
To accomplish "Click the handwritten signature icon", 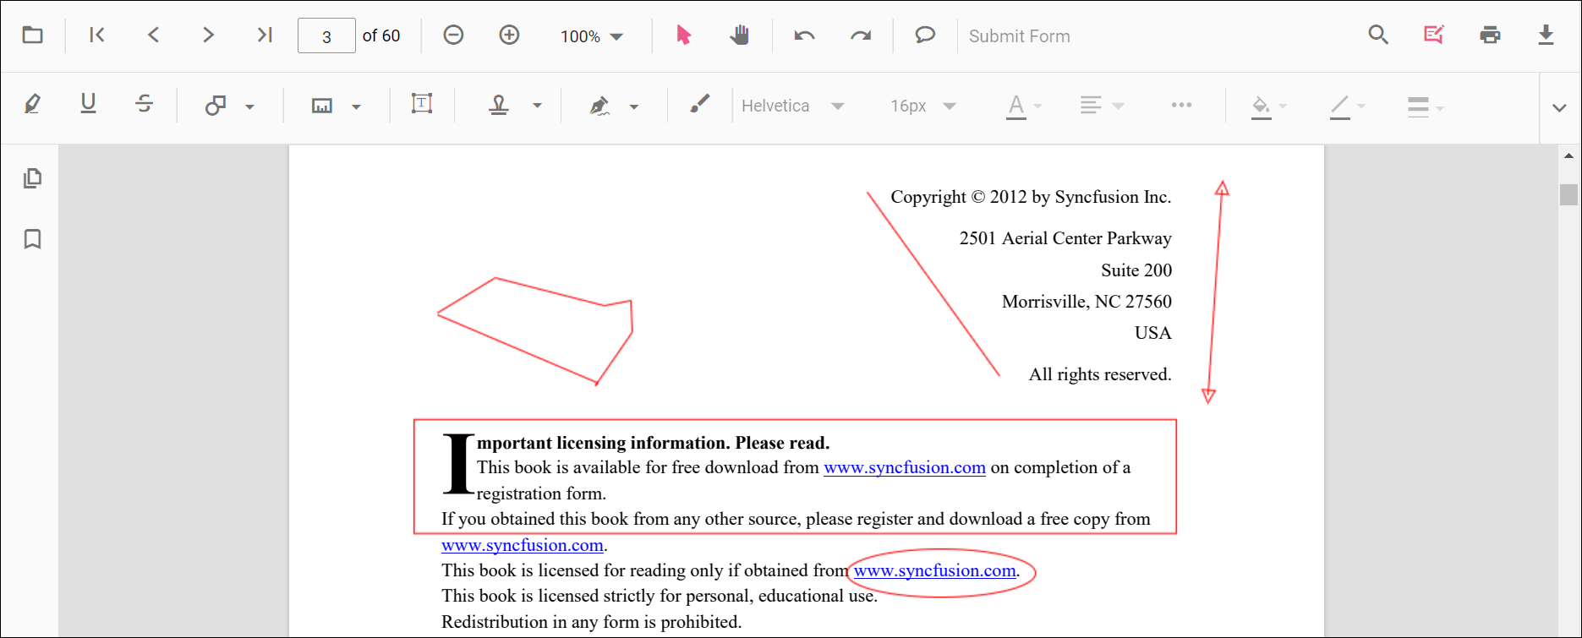I will point(599,106).
